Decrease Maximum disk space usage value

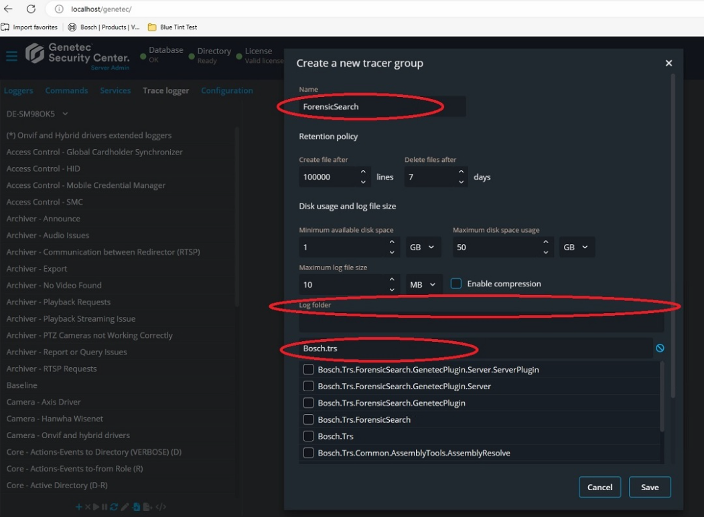pyautogui.click(x=545, y=252)
